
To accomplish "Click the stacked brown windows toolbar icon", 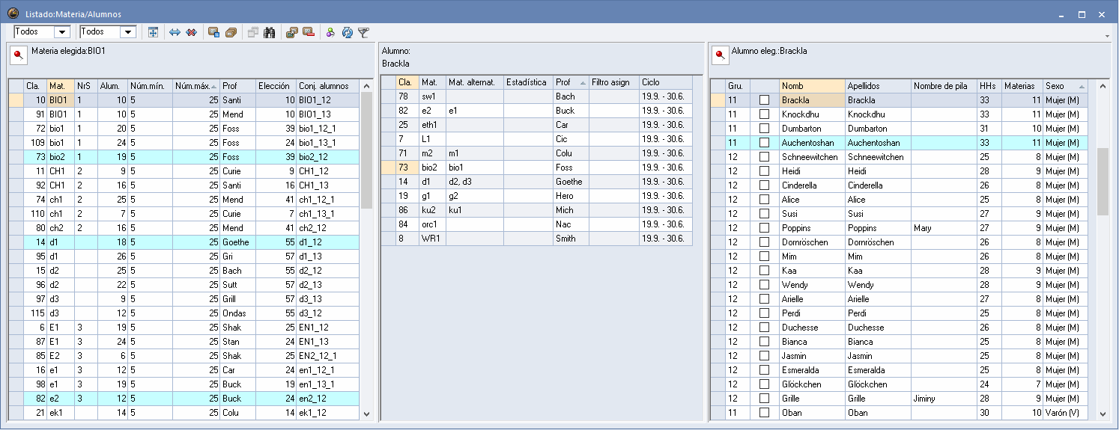I will pyautogui.click(x=231, y=32).
